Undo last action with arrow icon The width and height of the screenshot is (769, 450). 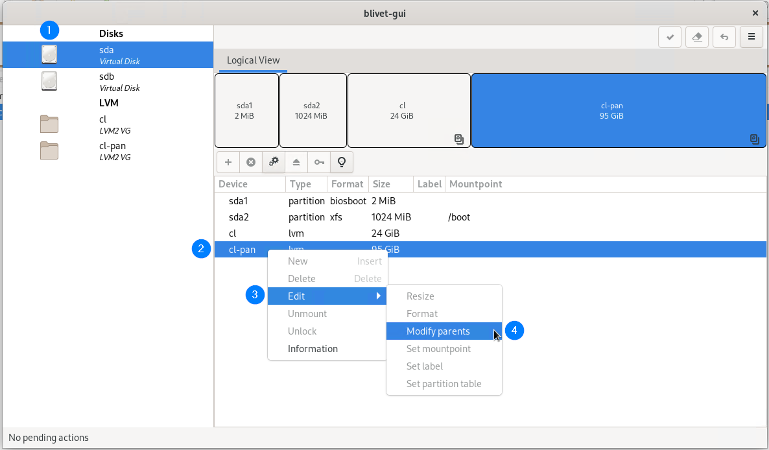[x=724, y=37]
